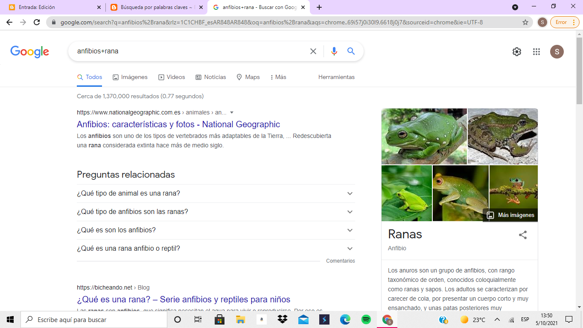Viewport: 583px width, 328px height.
Task: Open the large green tree frog image
Action: [424, 136]
